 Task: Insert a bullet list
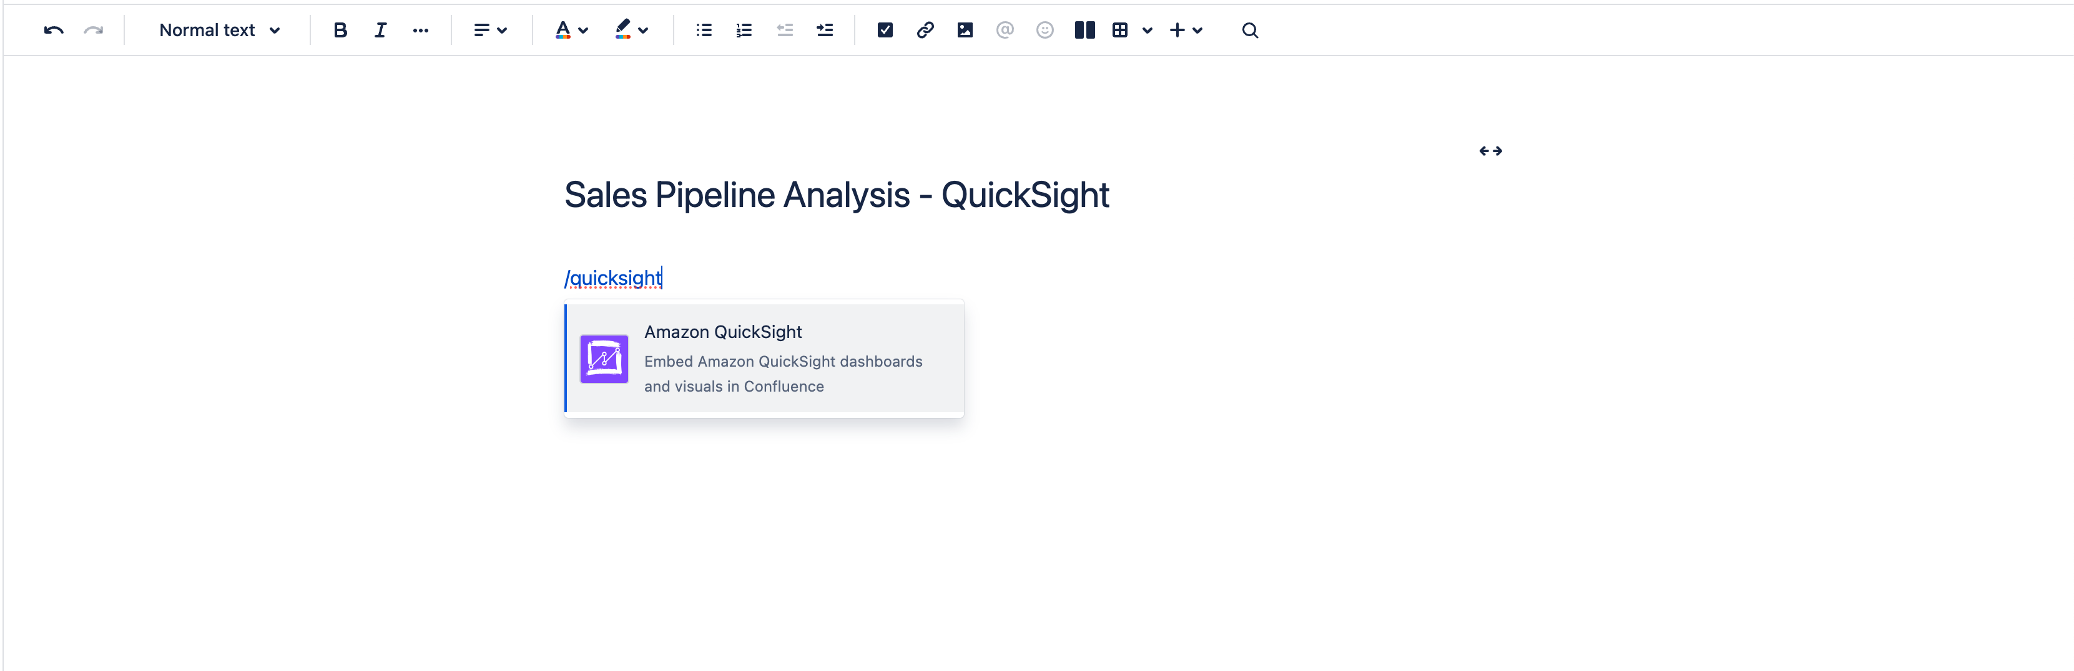tap(704, 31)
